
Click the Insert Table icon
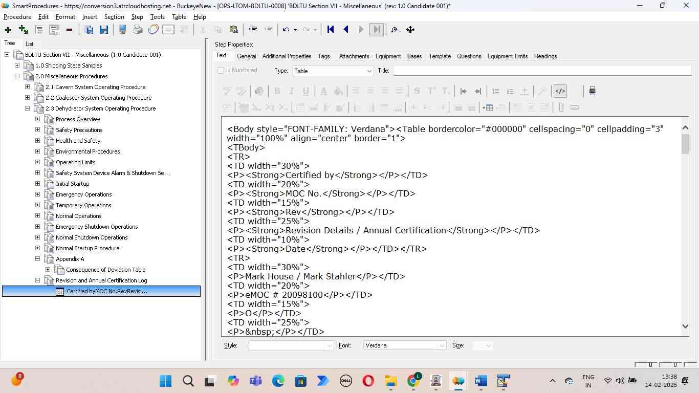488,107
